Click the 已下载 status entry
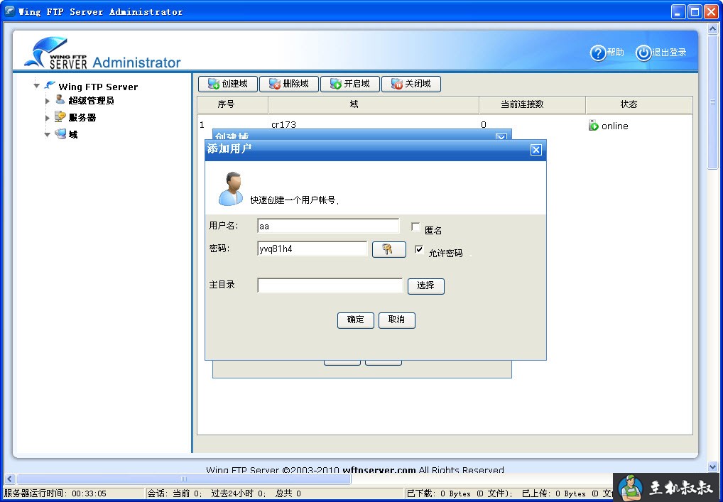 460,493
